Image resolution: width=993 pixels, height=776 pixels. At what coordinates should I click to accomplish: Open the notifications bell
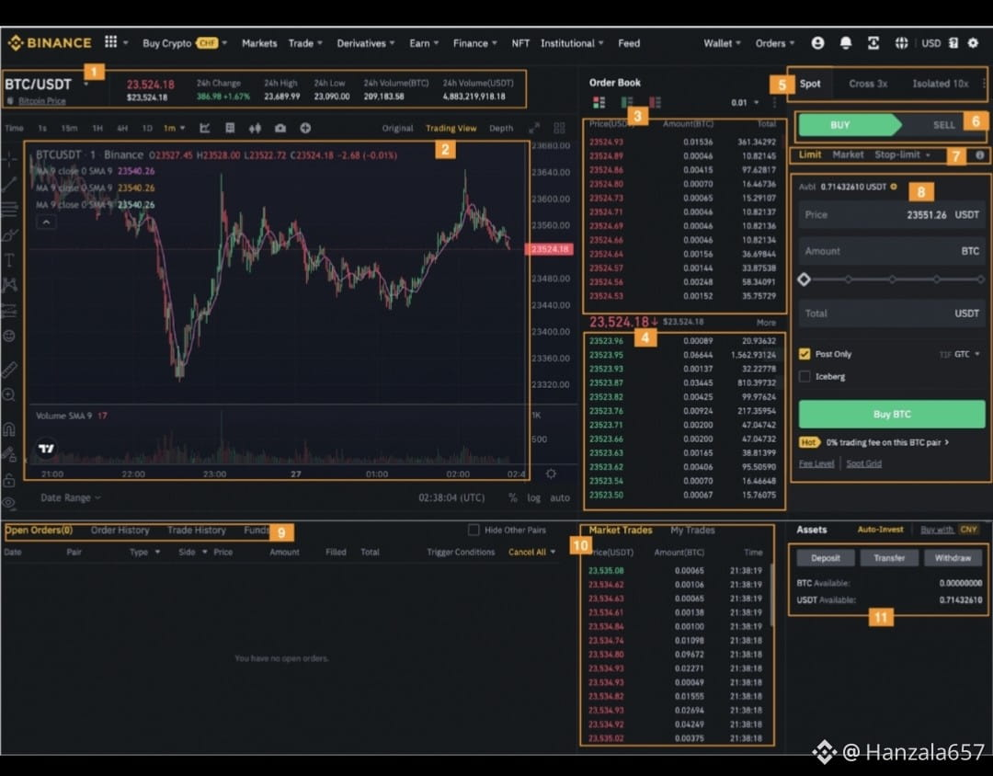click(x=846, y=43)
